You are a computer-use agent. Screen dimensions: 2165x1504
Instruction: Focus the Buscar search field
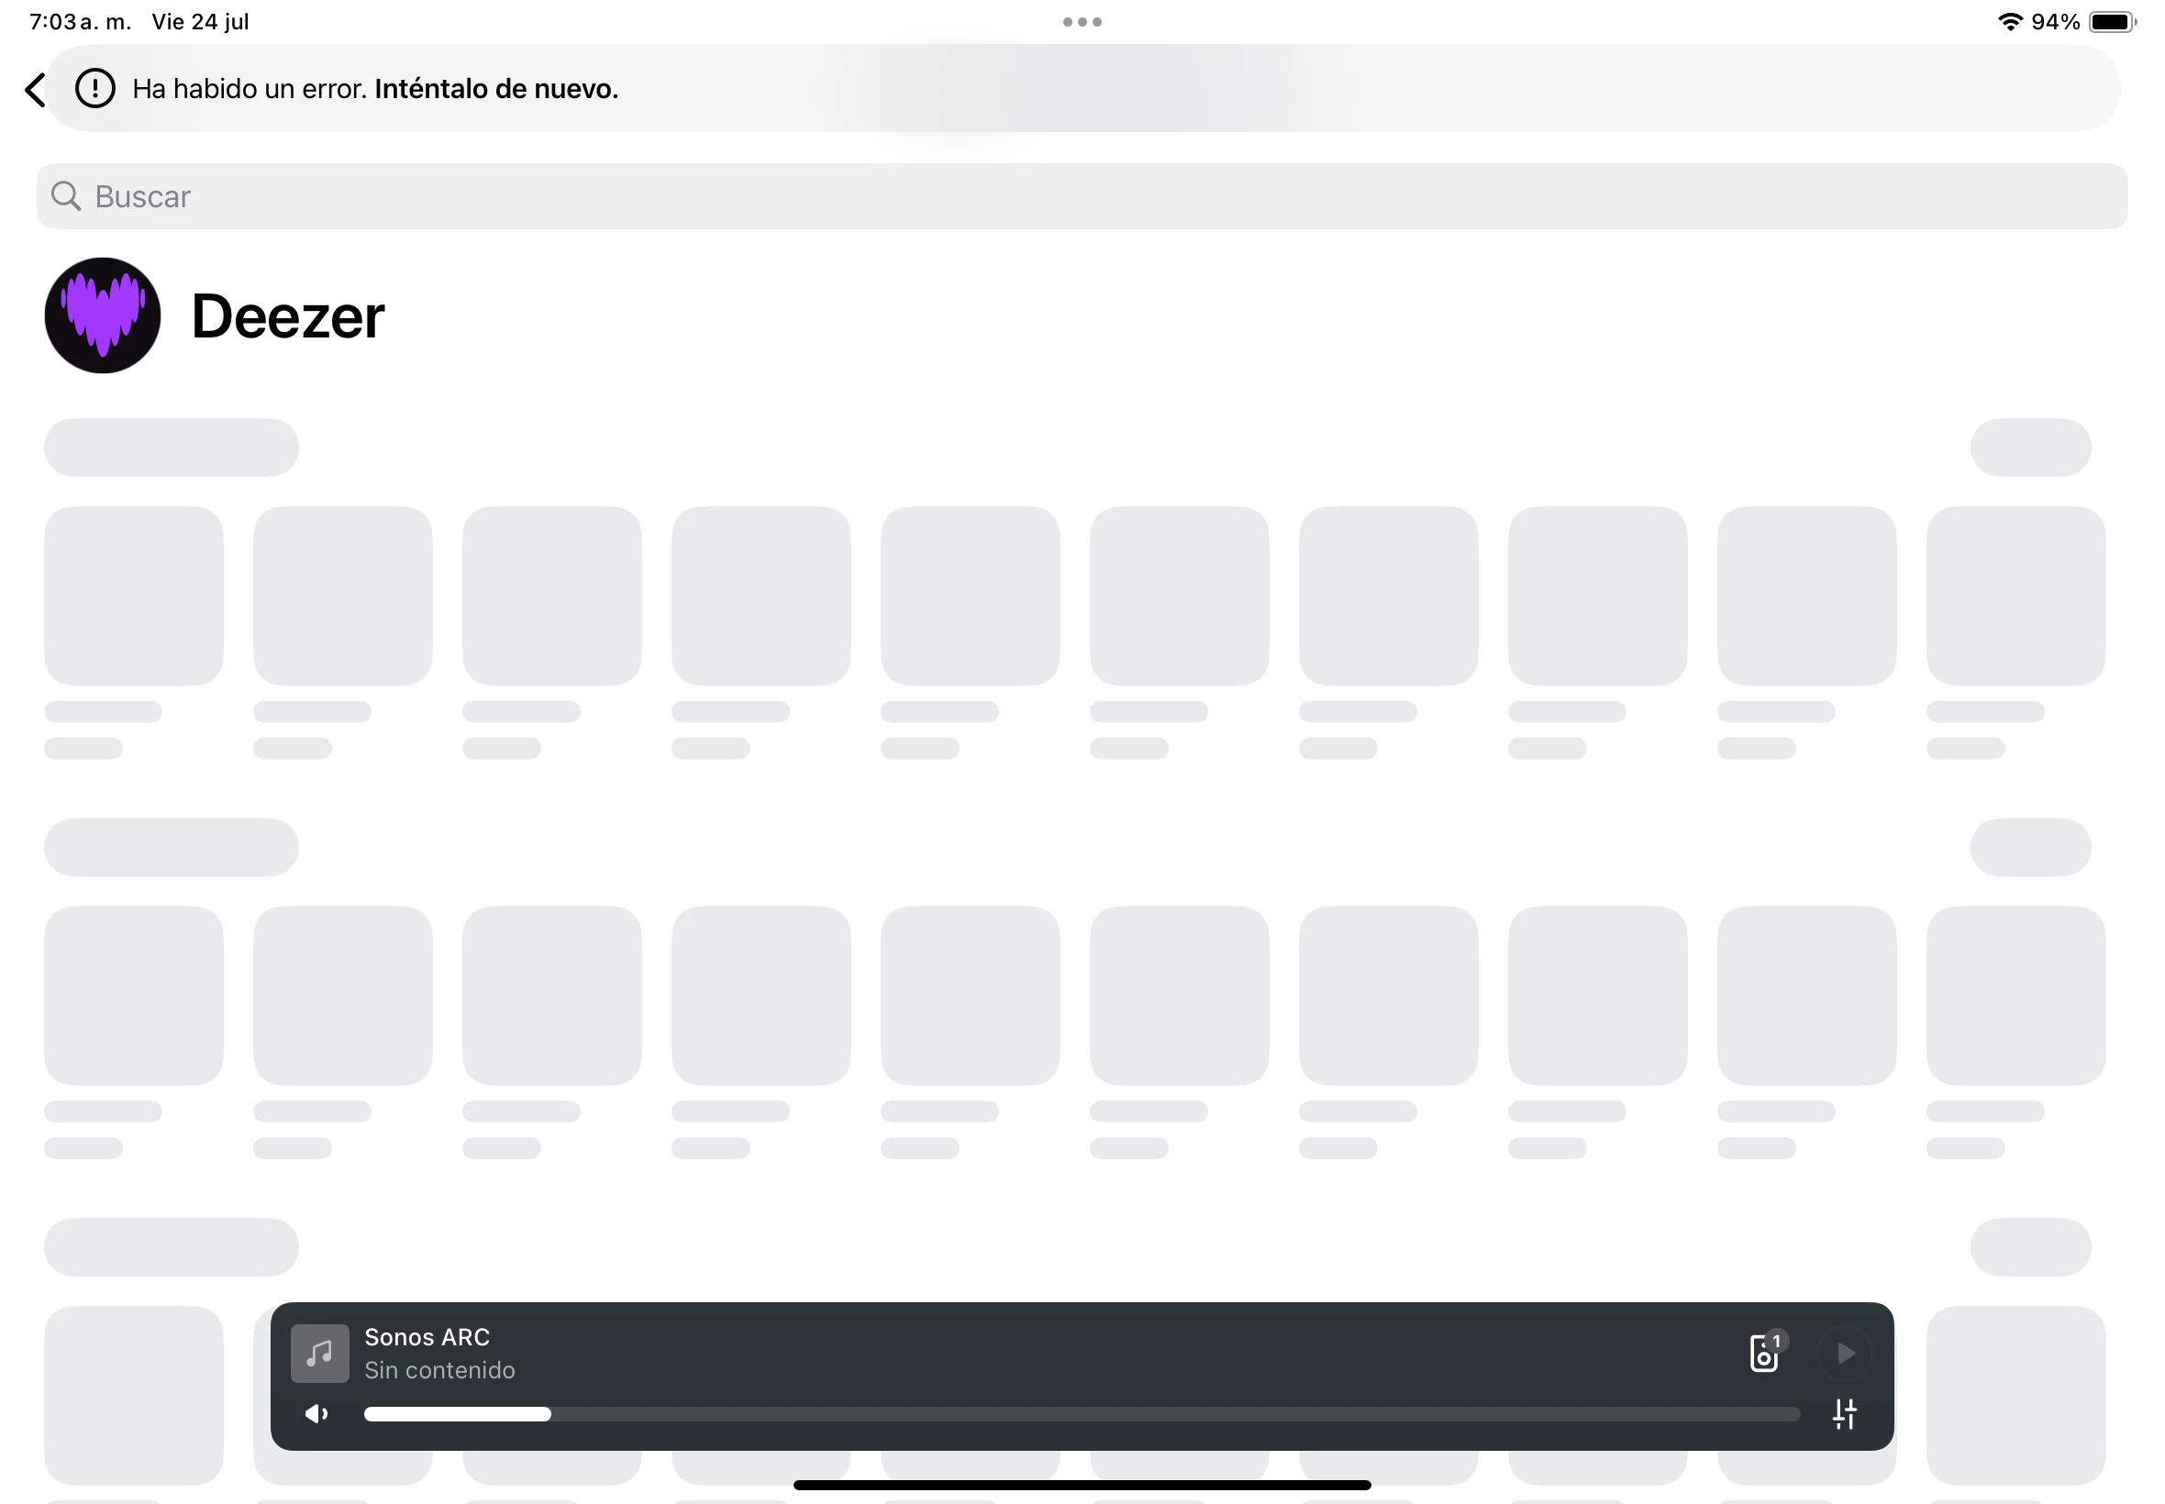tap(1082, 196)
